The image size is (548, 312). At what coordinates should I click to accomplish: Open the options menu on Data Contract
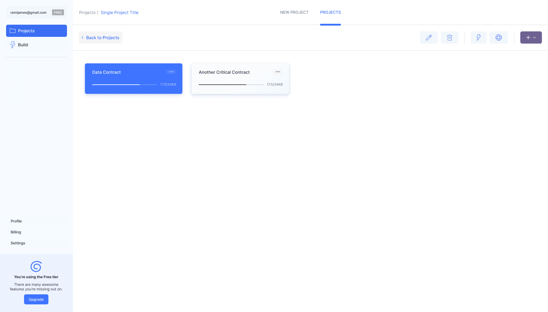point(171,72)
